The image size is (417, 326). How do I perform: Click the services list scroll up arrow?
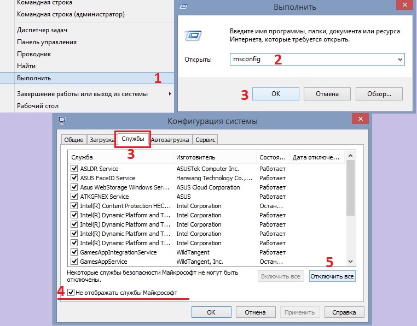(x=351, y=156)
